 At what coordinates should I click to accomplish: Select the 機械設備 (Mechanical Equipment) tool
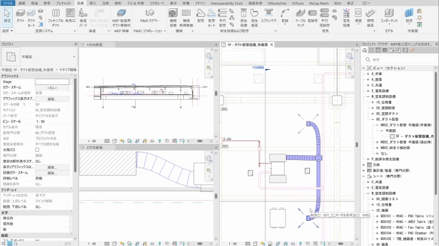(x=173, y=18)
